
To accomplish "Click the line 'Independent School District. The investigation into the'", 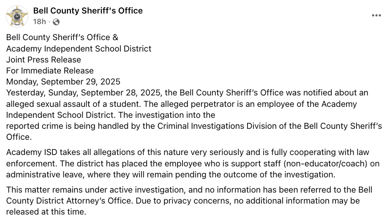I will 111,115.
